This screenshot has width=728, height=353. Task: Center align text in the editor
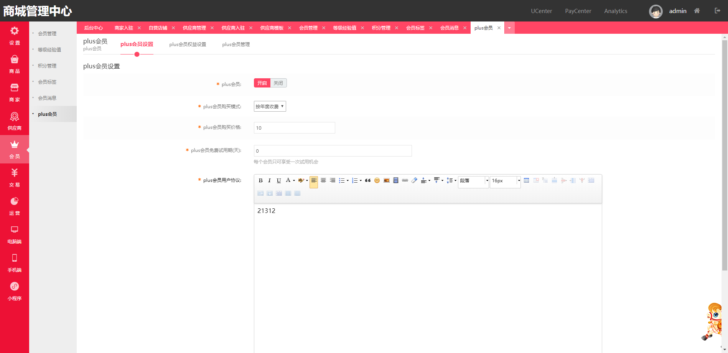coord(323,180)
